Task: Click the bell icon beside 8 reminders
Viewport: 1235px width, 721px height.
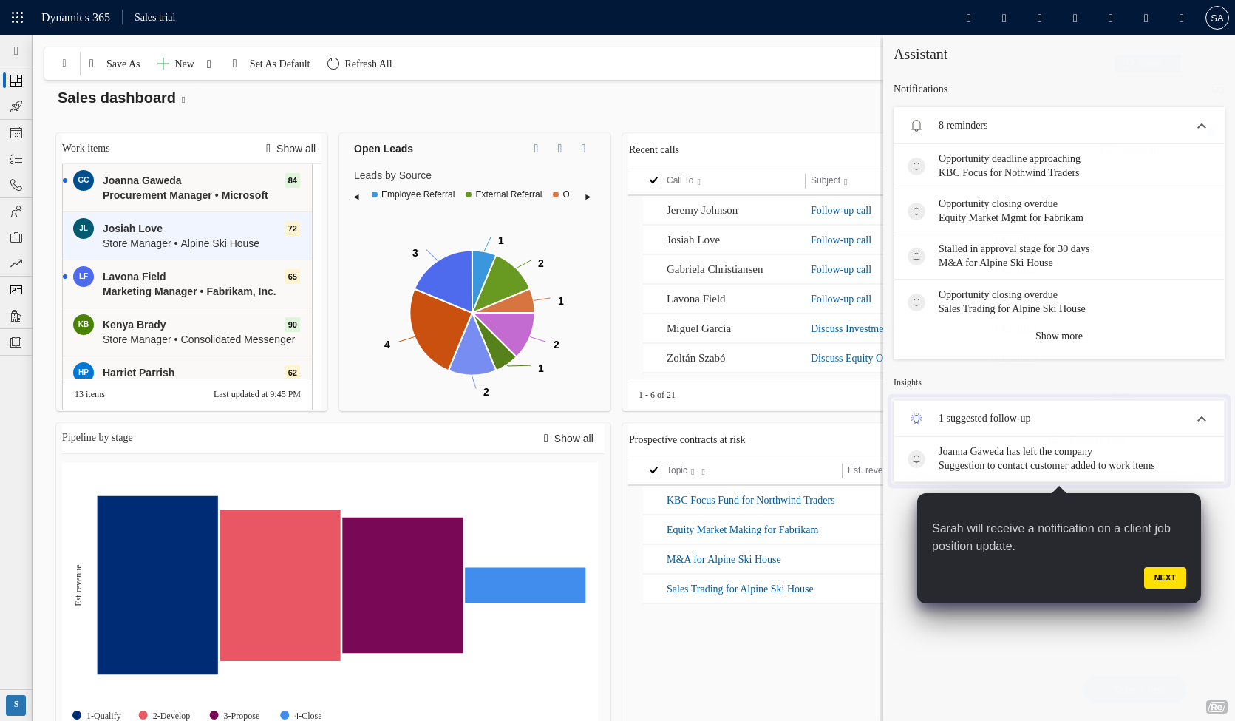Action: pos(916,126)
